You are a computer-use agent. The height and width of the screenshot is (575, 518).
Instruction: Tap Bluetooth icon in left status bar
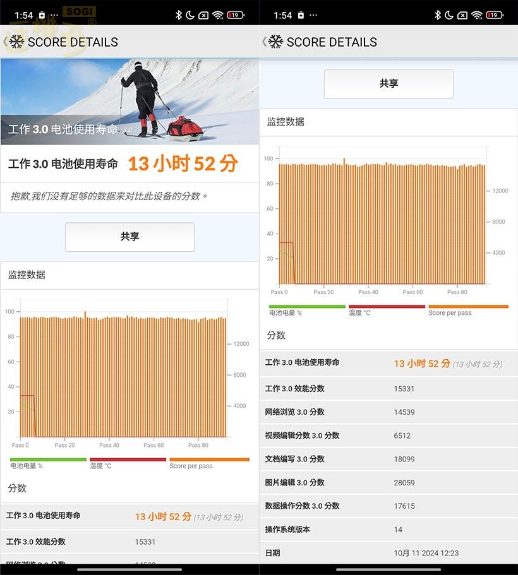tap(178, 15)
